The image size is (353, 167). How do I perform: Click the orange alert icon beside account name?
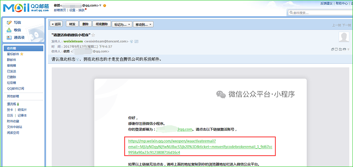pos(104,5)
